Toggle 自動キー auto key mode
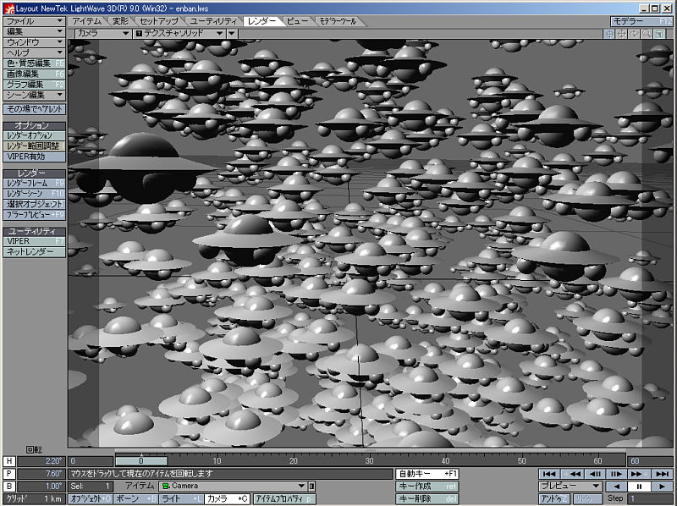 (427, 474)
